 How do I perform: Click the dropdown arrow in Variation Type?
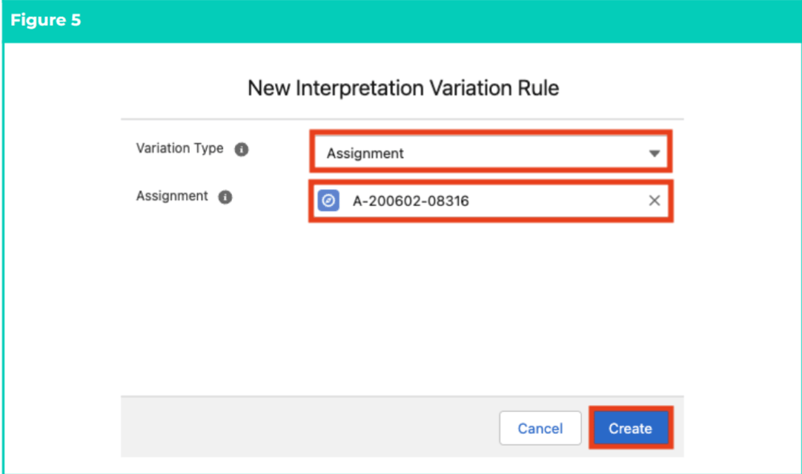pyautogui.click(x=654, y=153)
